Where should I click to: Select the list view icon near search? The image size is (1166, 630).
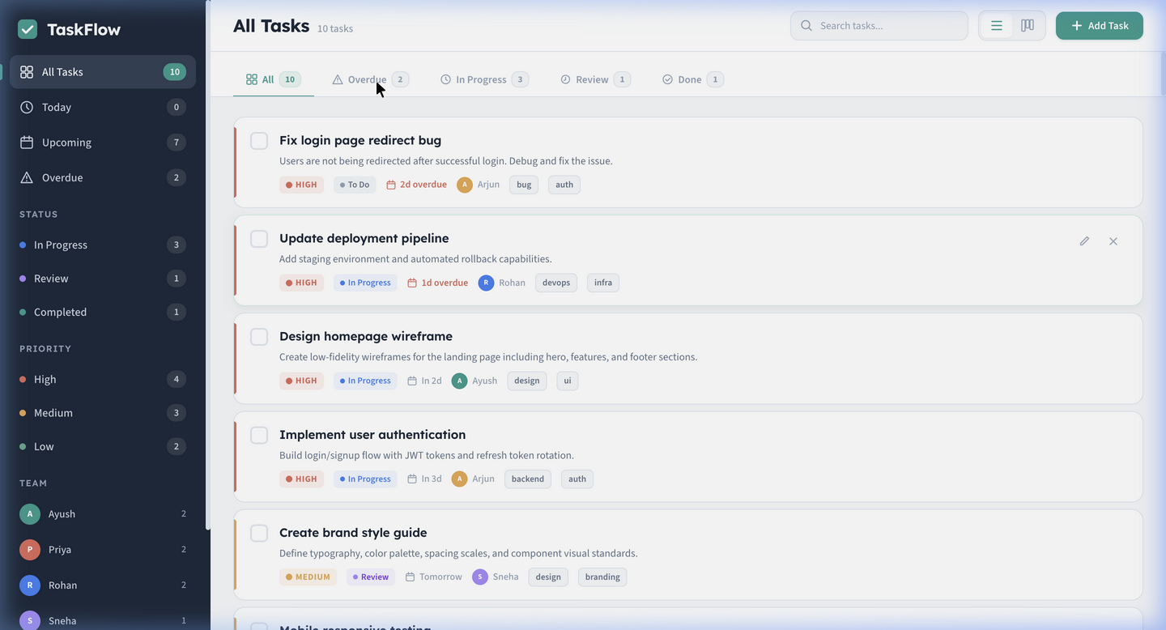(996, 25)
